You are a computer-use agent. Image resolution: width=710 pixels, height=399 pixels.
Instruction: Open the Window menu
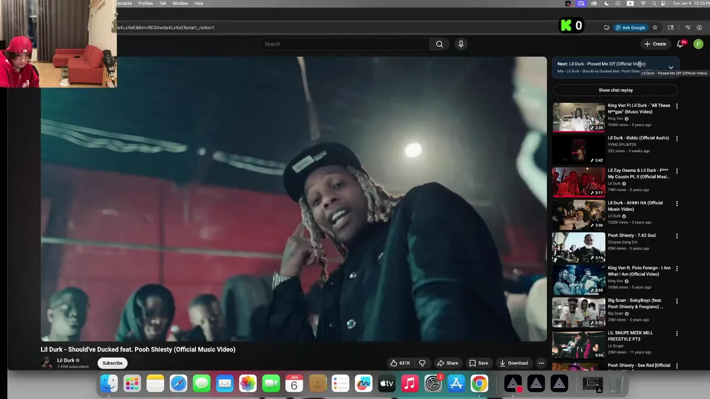(x=180, y=3)
